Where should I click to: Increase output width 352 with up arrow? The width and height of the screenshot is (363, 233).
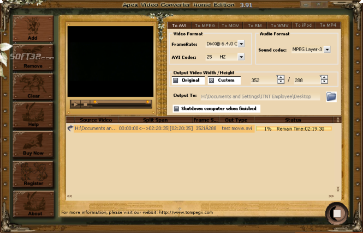281,78
